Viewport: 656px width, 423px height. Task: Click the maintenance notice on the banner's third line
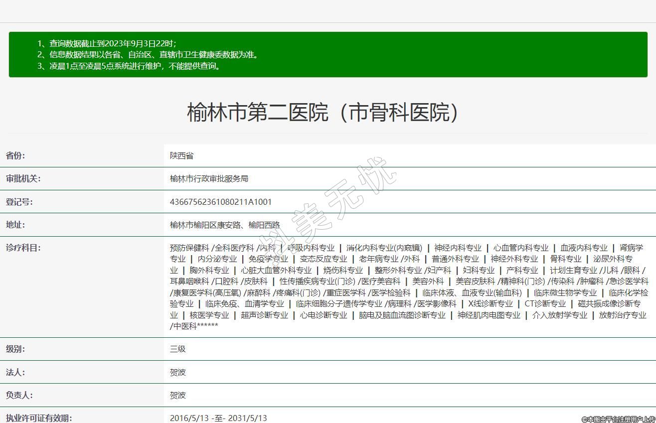pos(129,66)
